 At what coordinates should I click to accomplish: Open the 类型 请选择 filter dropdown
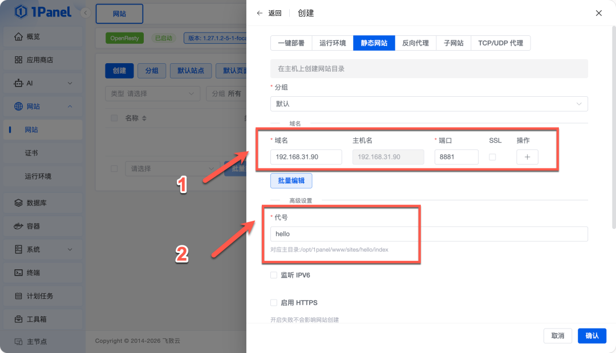point(153,94)
